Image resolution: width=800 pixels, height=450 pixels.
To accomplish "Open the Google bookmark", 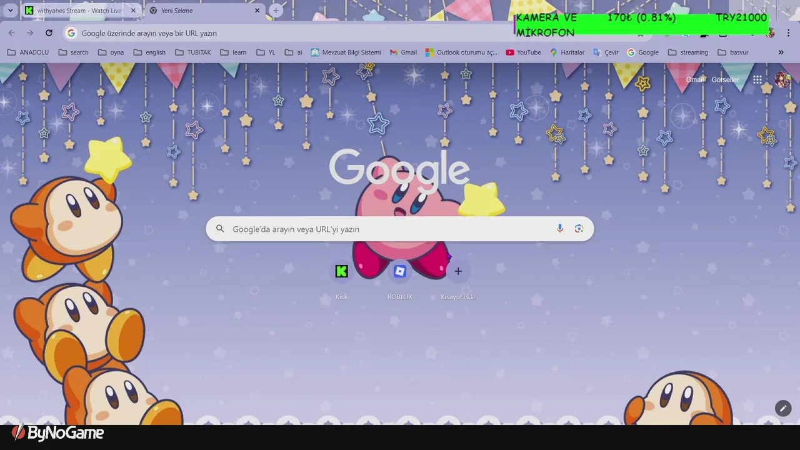I will [642, 52].
